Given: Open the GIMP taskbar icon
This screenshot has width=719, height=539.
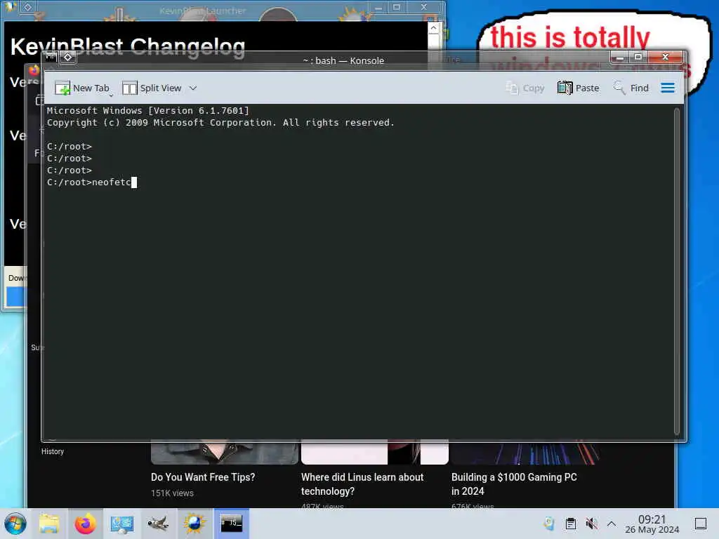Looking at the screenshot, I should [x=158, y=524].
